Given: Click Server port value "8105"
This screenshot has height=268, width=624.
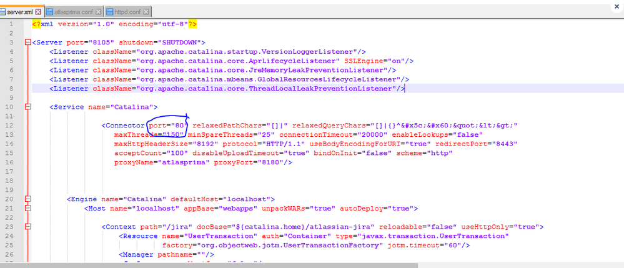Looking at the screenshot, I should [102, 42].
